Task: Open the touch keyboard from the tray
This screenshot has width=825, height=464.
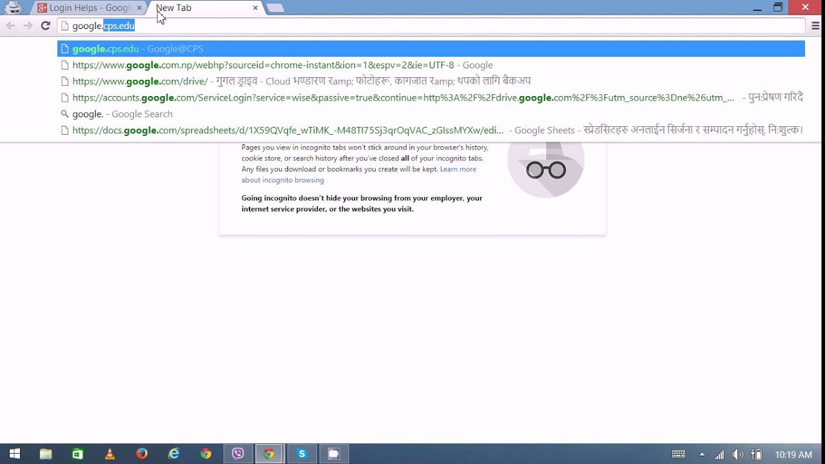Action: (679, 454)
